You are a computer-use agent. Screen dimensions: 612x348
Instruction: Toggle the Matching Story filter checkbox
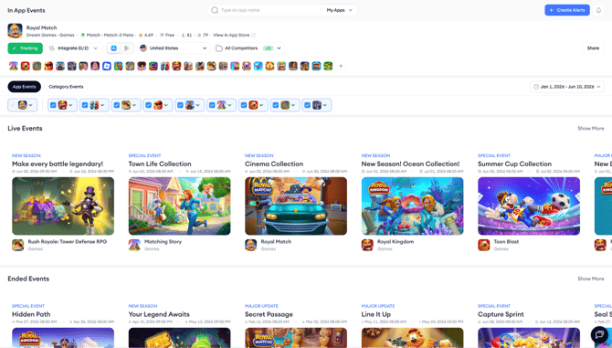[x=212, y=105]
